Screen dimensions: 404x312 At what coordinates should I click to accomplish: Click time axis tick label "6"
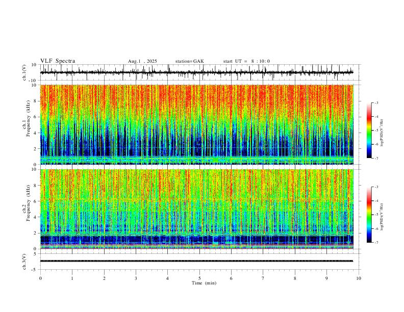tap(231, 278)
